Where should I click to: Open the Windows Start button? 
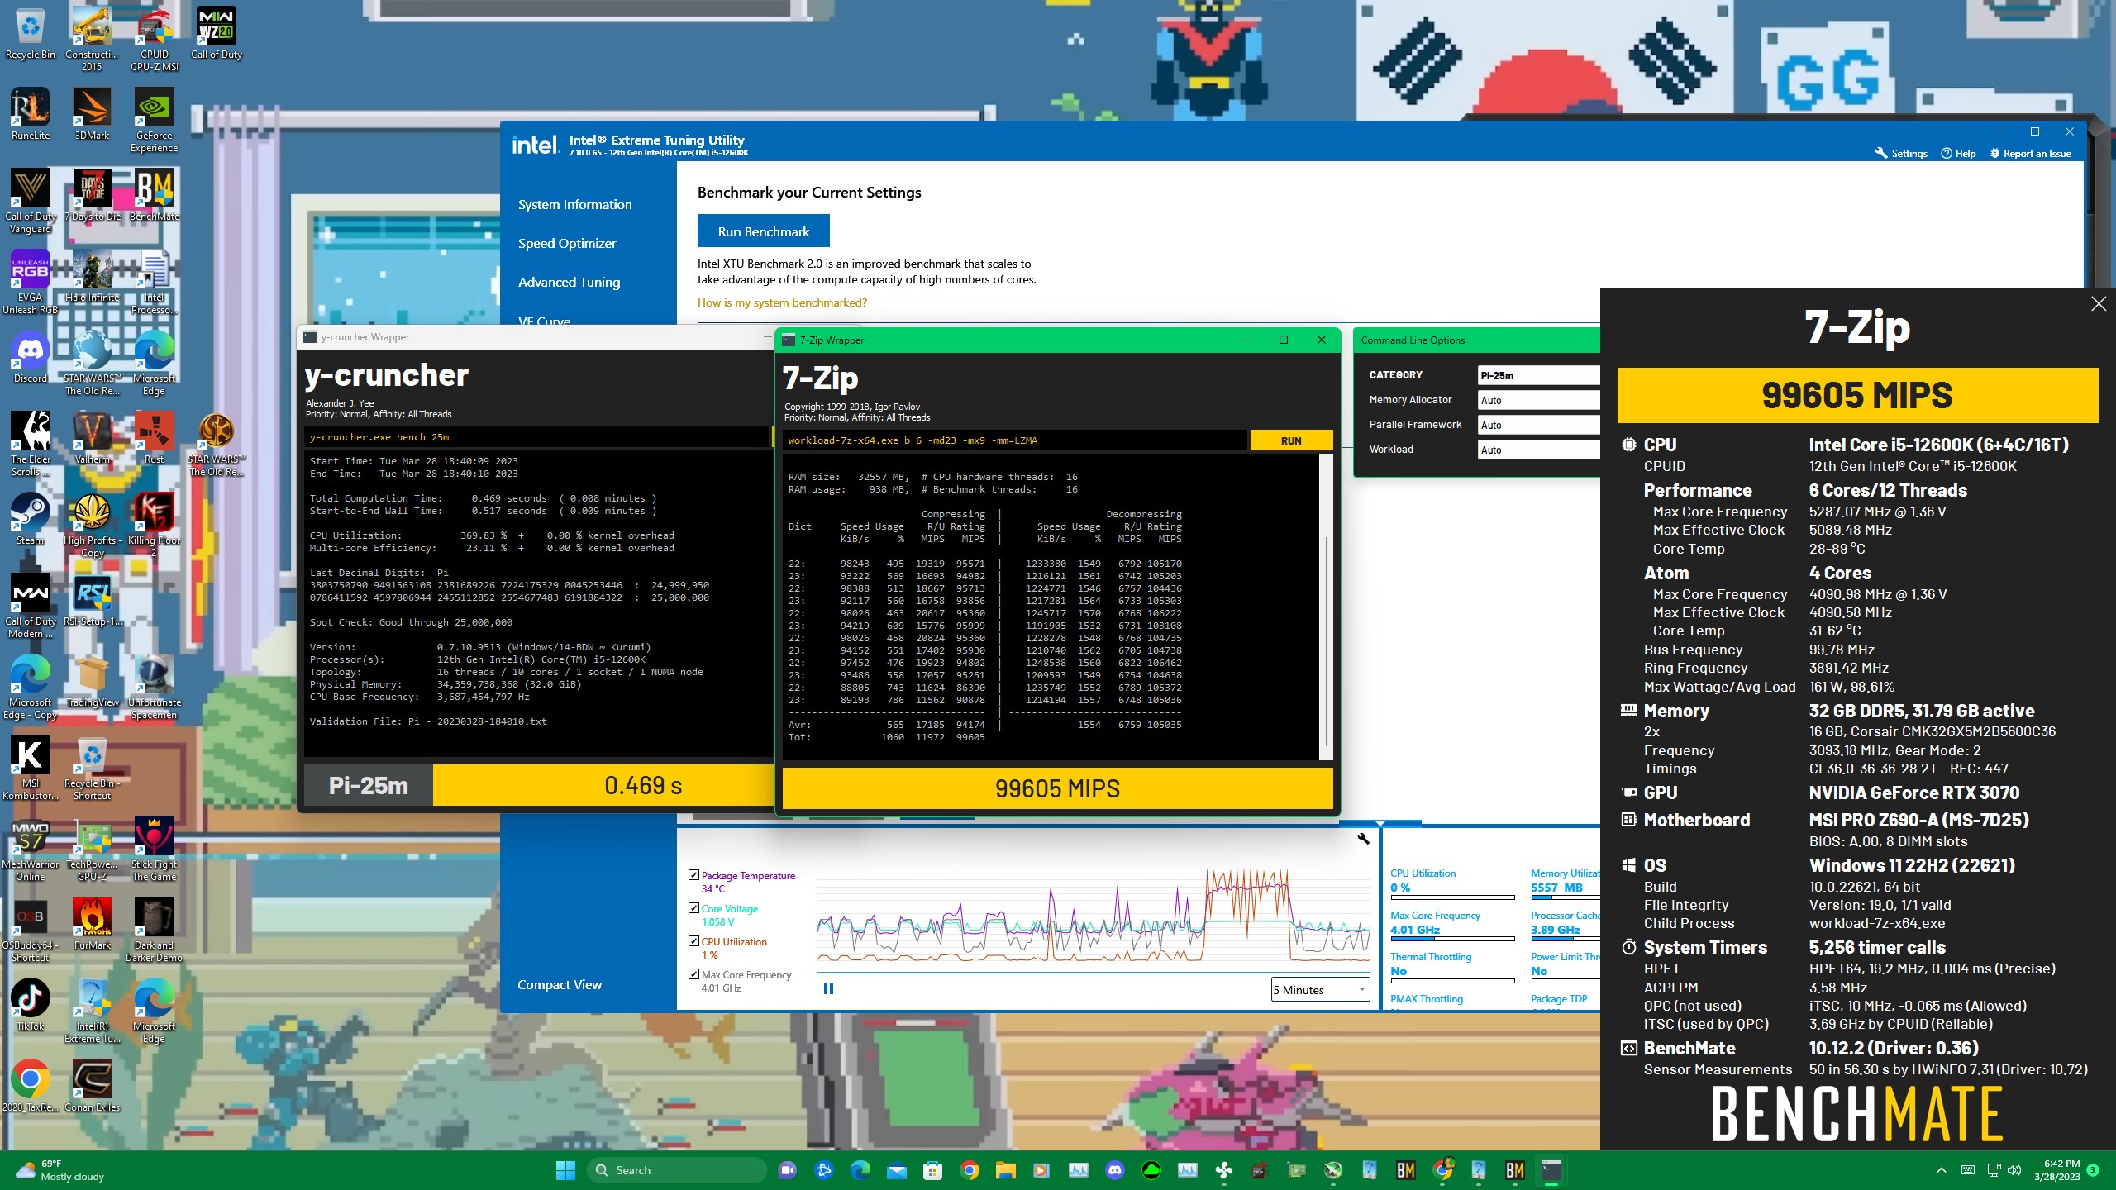pos(566,1170)
